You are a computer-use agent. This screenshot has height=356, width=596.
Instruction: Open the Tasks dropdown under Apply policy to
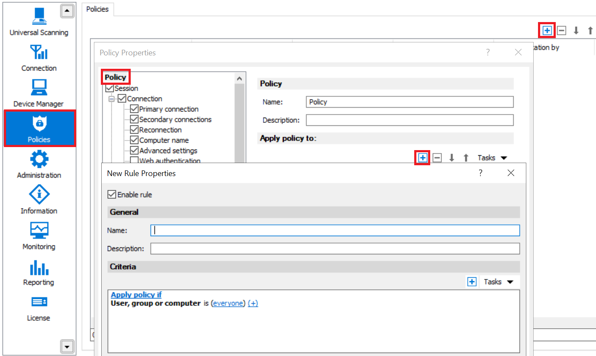click(492, 158)
